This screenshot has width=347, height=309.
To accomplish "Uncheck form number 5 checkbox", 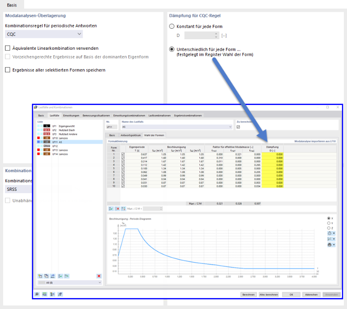I will (x=123, y=168).
